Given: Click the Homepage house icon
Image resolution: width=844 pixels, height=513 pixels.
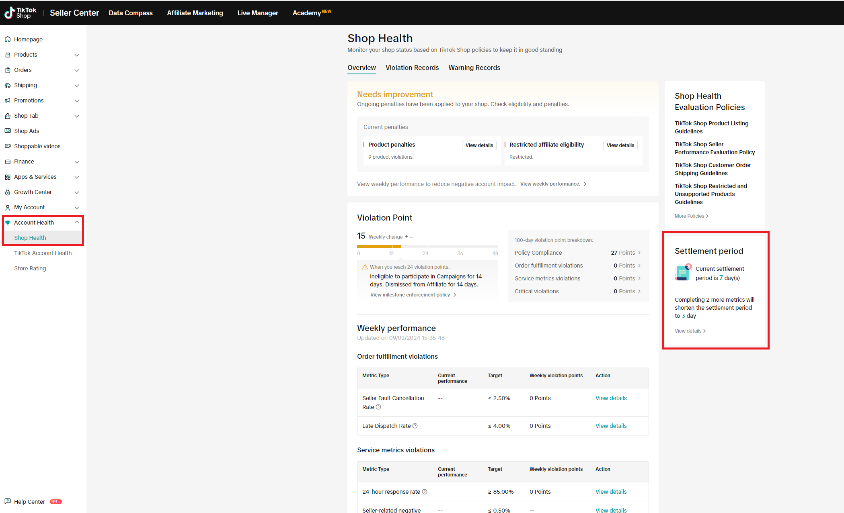Looking at the screenshot, I should coord(8,39).
